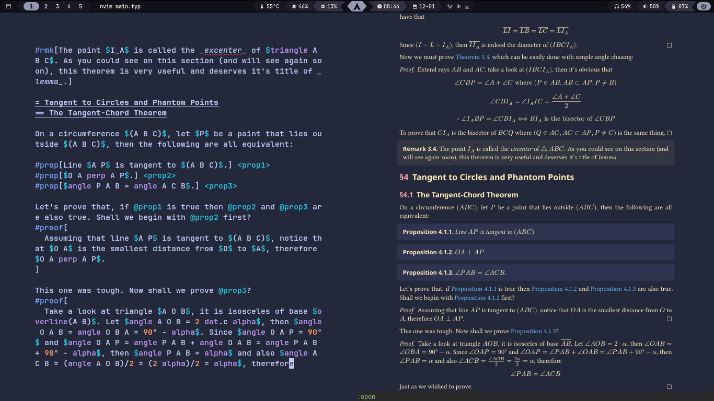This screenshot has width=714, height=401.
Task: Click the battery icon showing 87%
Action: 674,6
